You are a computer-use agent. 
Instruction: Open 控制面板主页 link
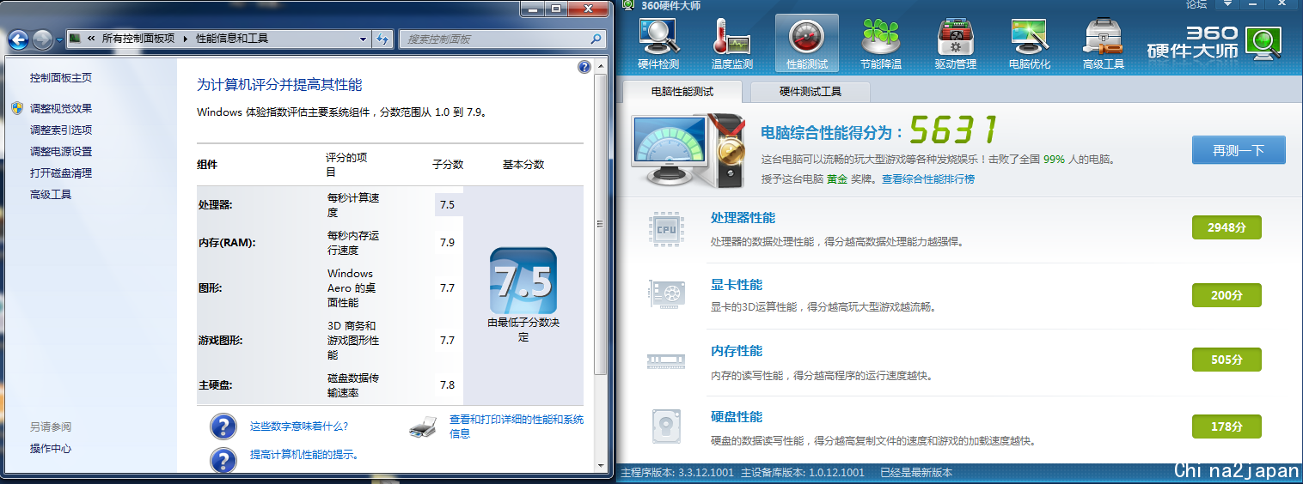61,78
